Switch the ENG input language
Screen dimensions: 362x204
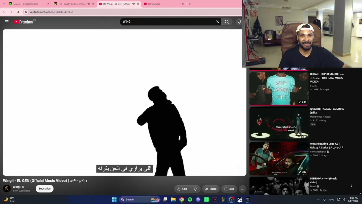(x=331, y=199)
